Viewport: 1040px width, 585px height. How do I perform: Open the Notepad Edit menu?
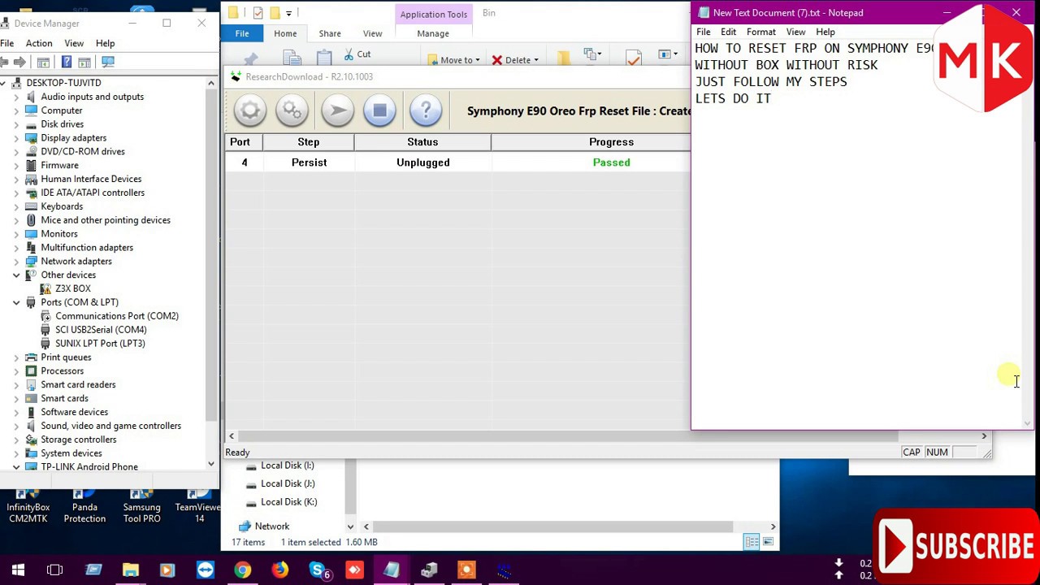[729, 32]
